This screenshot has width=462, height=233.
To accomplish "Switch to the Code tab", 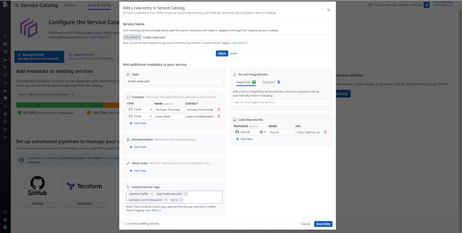I will [x=233, y=53].
